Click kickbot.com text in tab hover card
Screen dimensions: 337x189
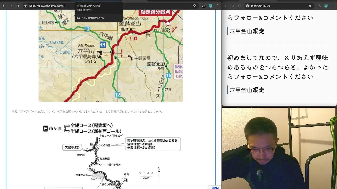pos(83,10)
